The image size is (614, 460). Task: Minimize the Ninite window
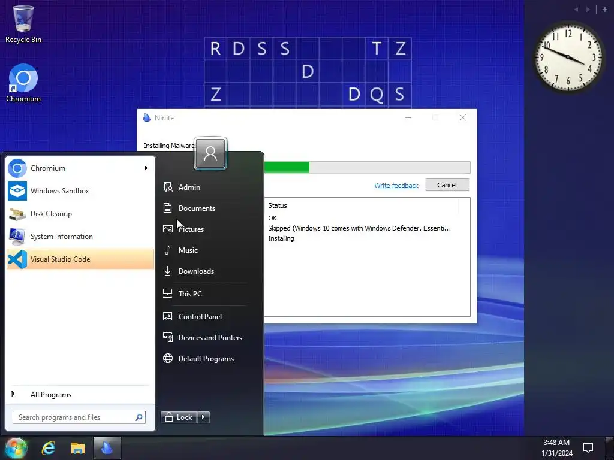click(408, 118)
